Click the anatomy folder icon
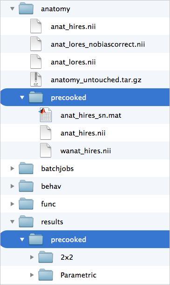Viewport: 170px width, 285px height. (26, 9)
